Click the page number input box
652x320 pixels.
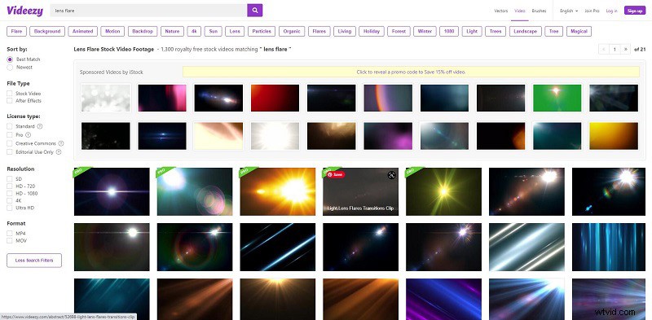pyautogui.click(x=615, y=50)
